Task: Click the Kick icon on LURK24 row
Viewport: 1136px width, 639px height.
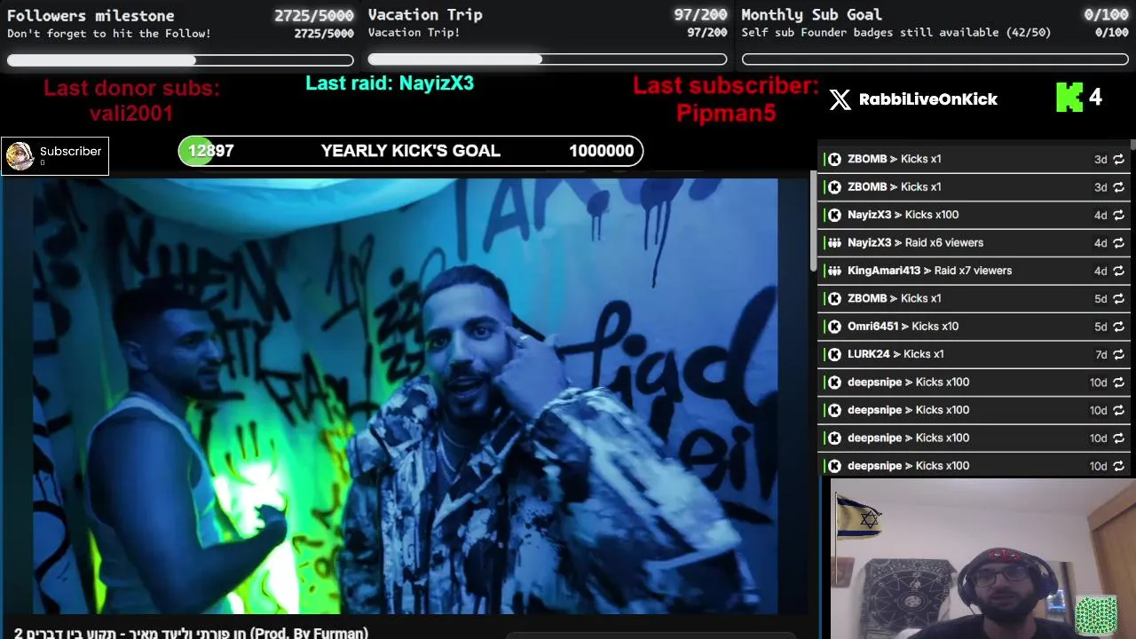Action: click(834, 354)
